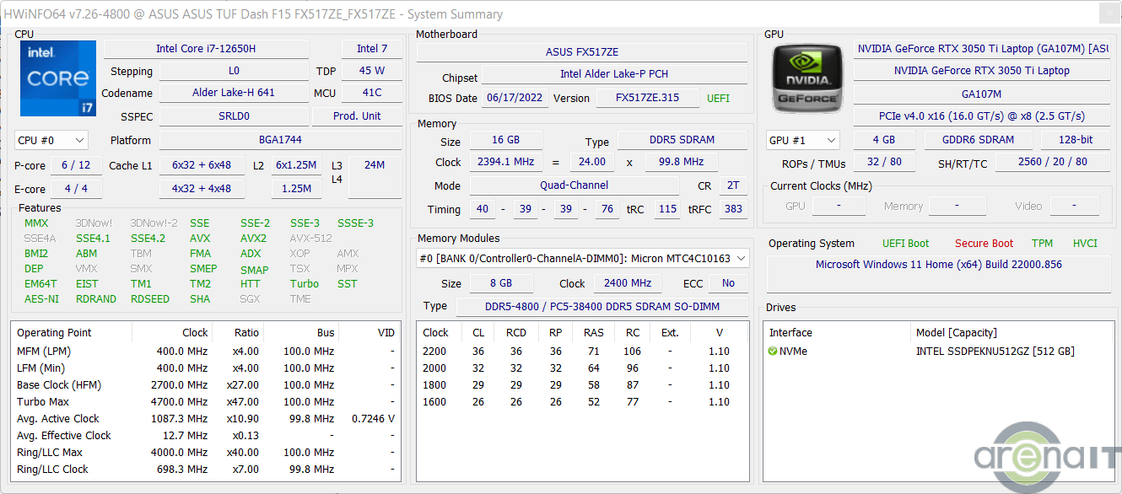Click the Quad-Channel mode field
Image resolution: width=1122 pixels, height=494 pixels.
[x=574, y=185]
